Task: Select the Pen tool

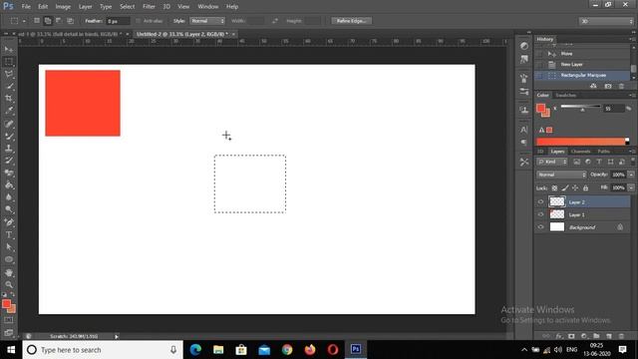Action: click(9, 222)
